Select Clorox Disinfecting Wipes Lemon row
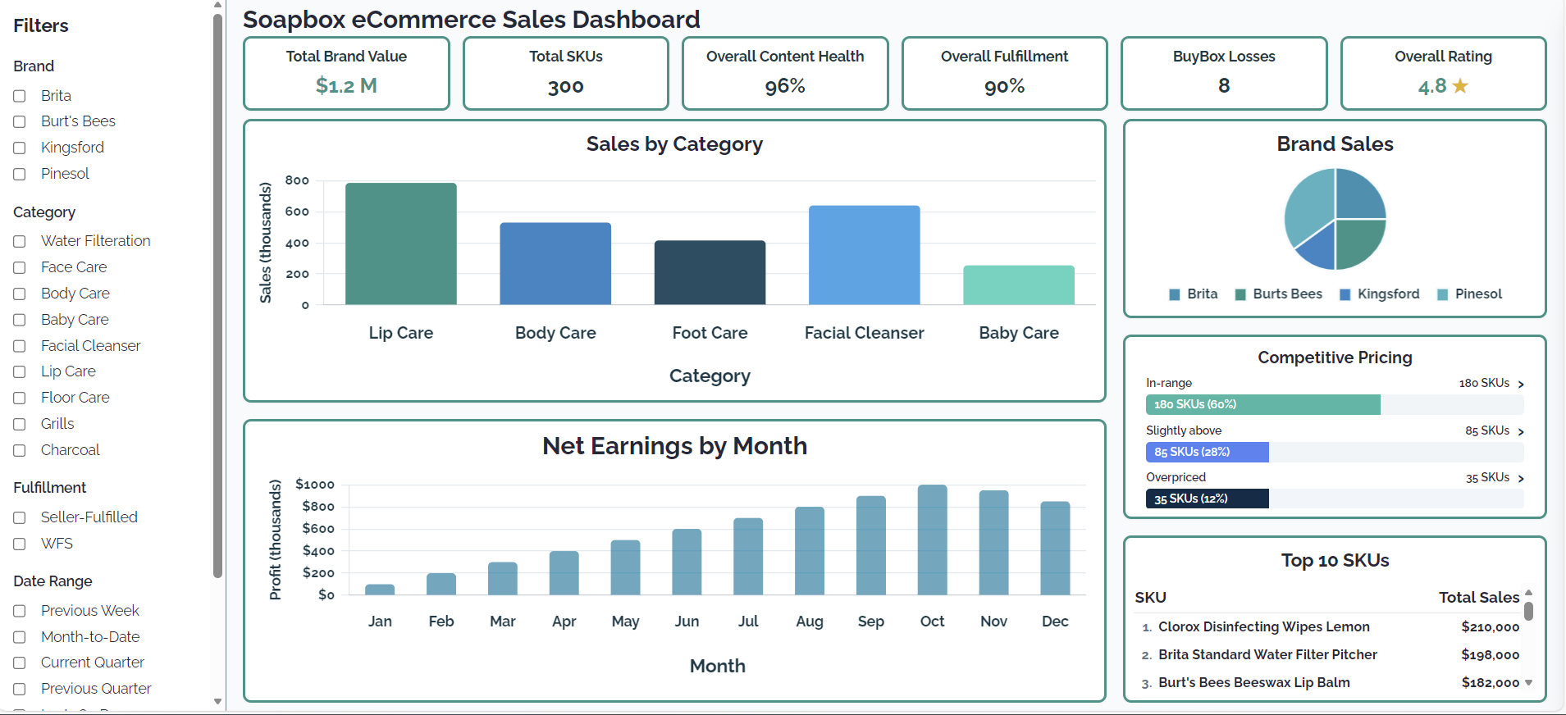 pos(1327,627)
